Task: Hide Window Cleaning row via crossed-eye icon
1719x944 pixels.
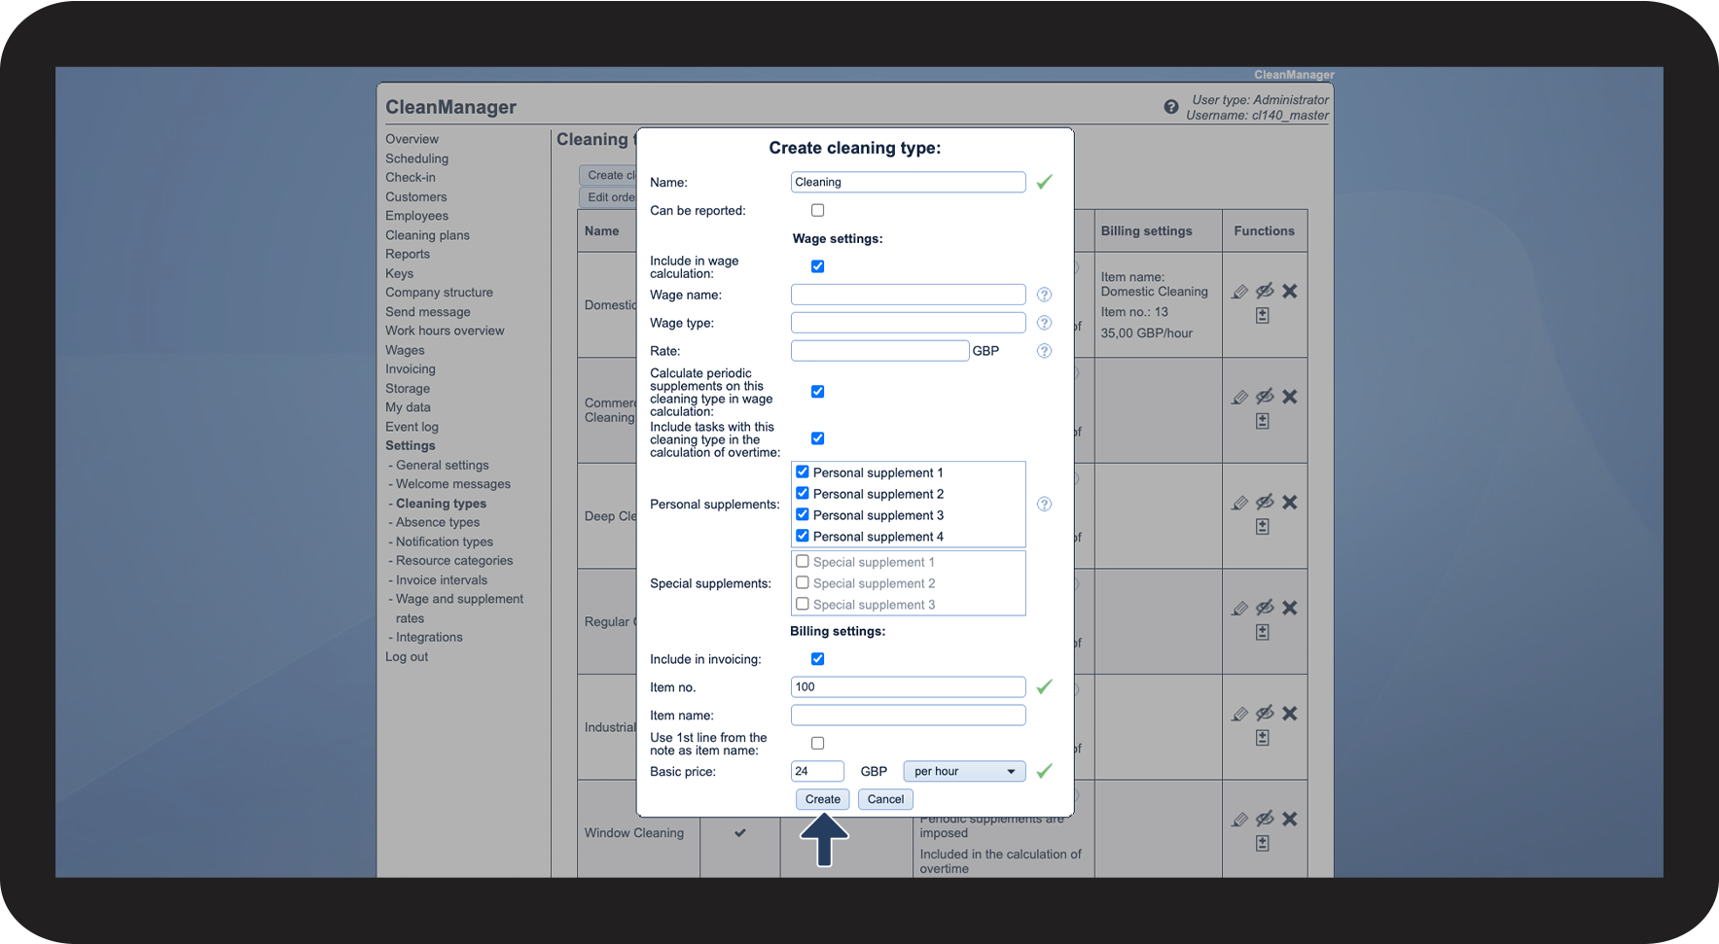Action: coord(1265,820)
